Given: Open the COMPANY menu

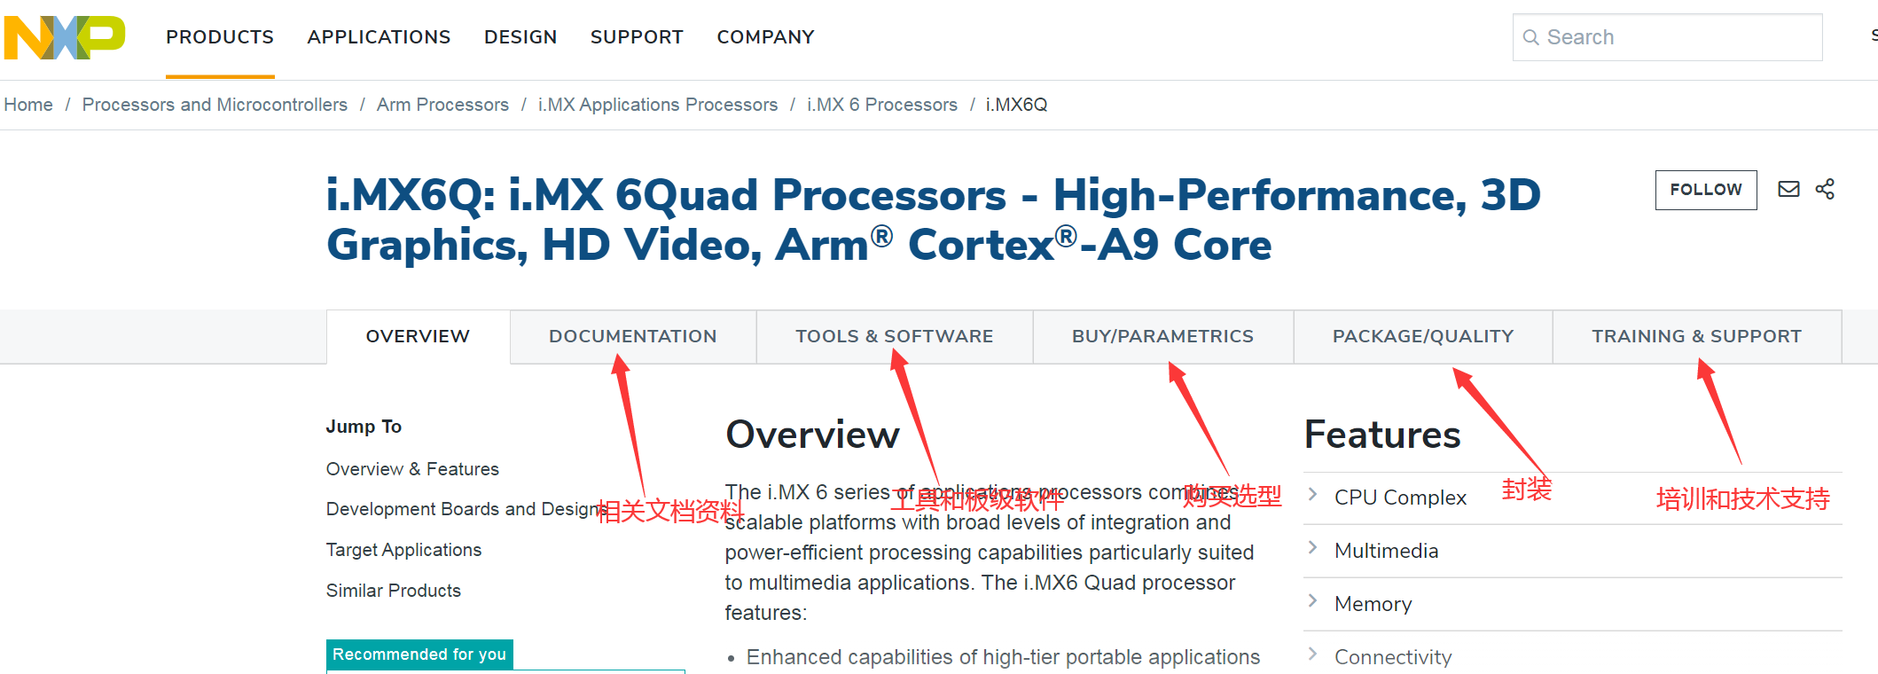Looking at the screenshot, I should click(765, 37).
